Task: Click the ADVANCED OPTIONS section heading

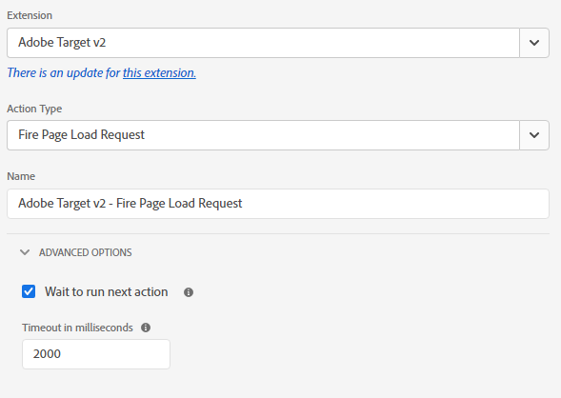Action: 85,252
